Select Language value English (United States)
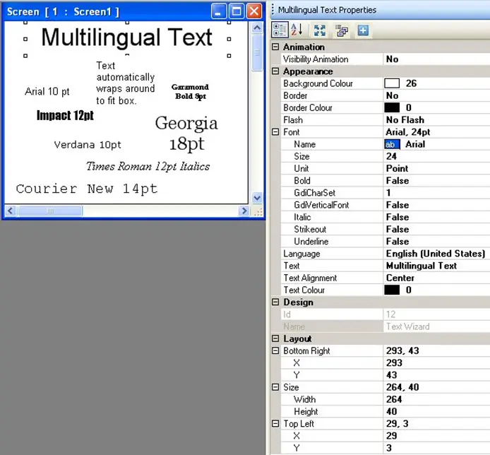This screenshot has height=455, width=490. pyautogui.click(x=436, y=254)
